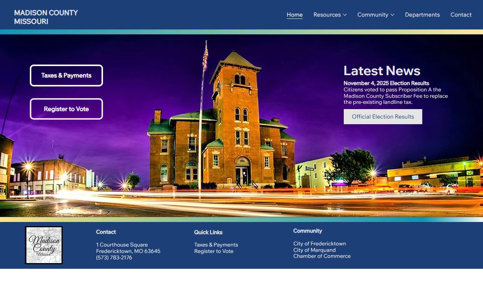Click the footer Contact heading
483x302 pixels.
(x=106, y=232)
